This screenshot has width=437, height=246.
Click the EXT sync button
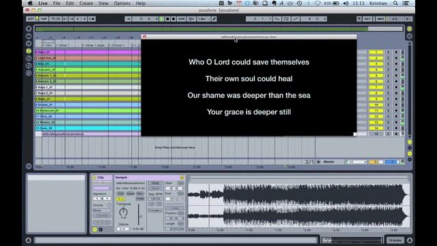pos(30,19)
